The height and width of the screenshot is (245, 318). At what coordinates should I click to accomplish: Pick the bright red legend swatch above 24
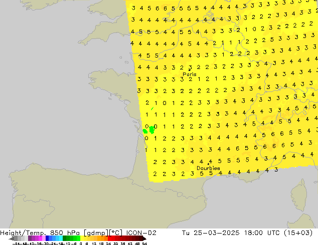point(109,238)
